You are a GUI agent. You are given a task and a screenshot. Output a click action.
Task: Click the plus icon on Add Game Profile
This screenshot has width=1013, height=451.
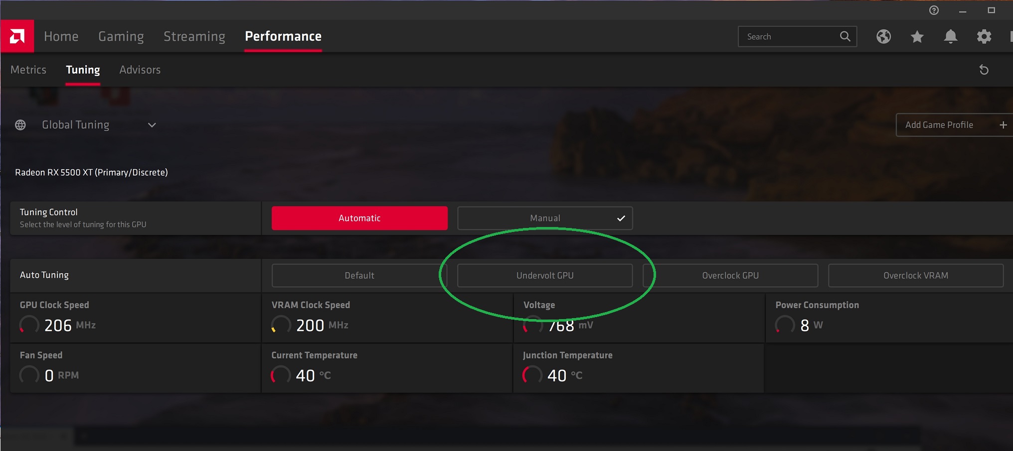[1003, 125]
